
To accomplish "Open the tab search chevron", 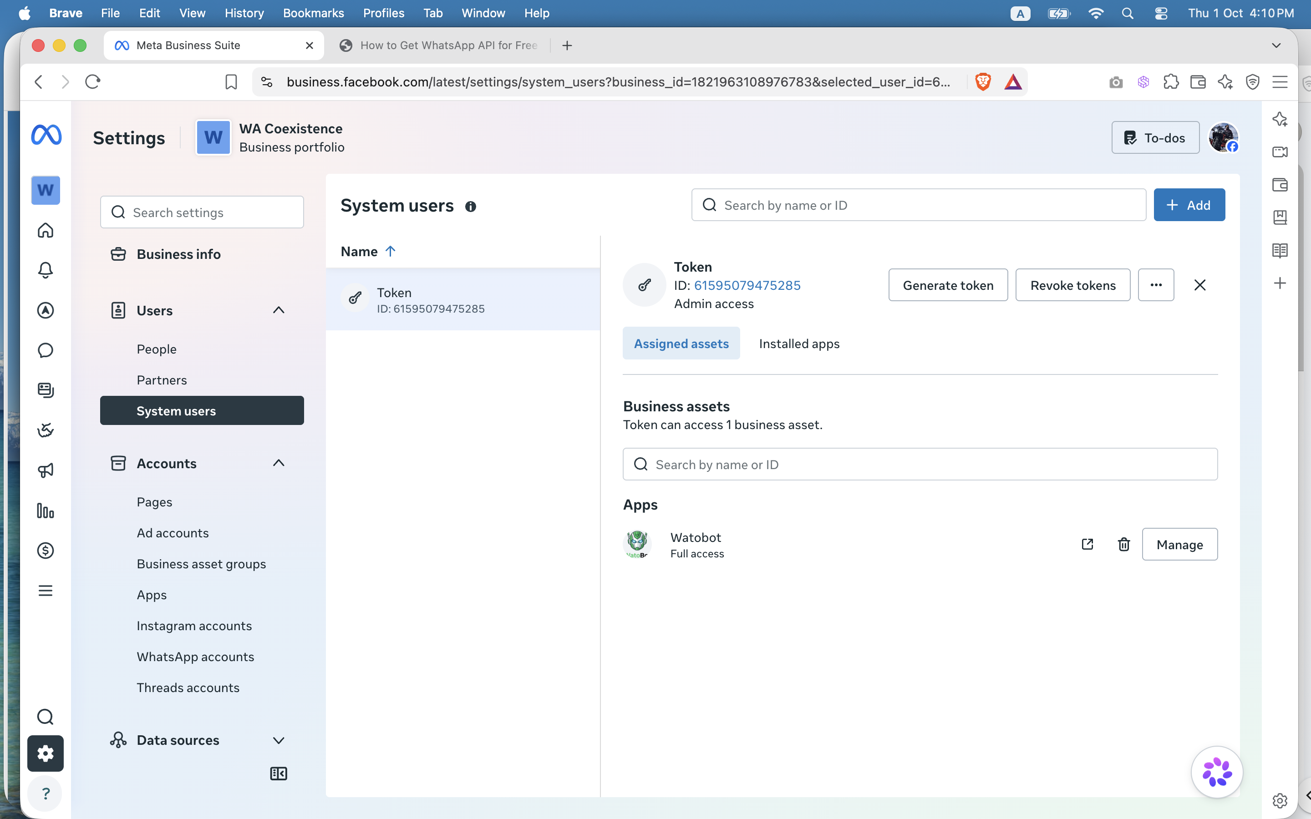I will [x=1276, y=45].
